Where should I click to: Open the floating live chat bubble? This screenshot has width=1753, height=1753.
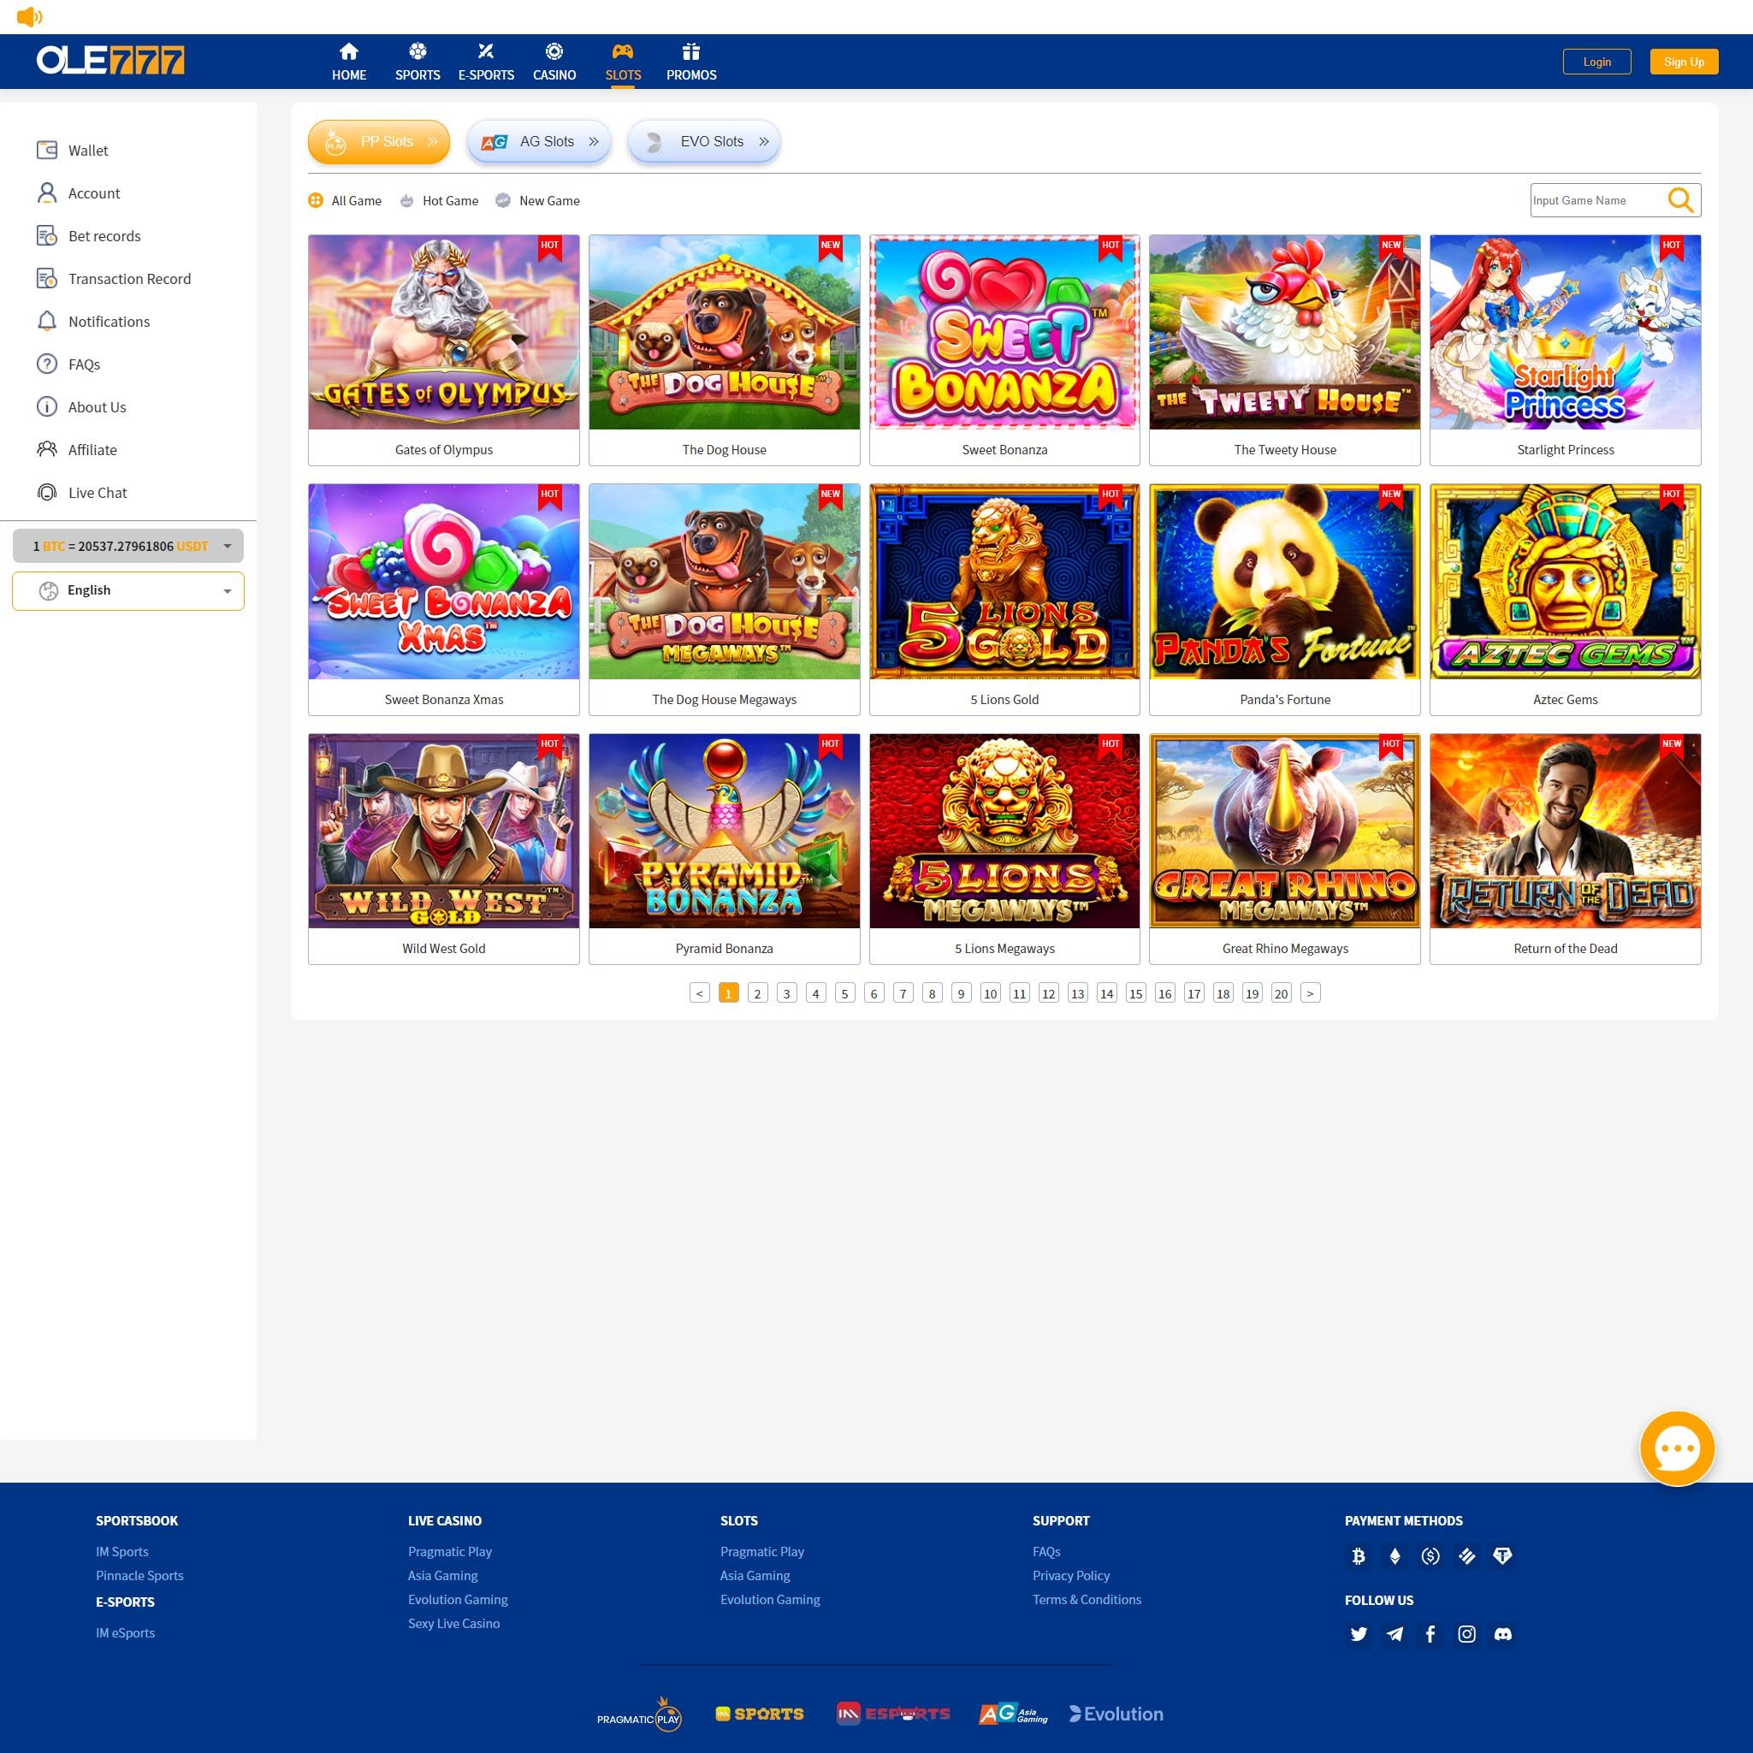pos(1676,1448)
